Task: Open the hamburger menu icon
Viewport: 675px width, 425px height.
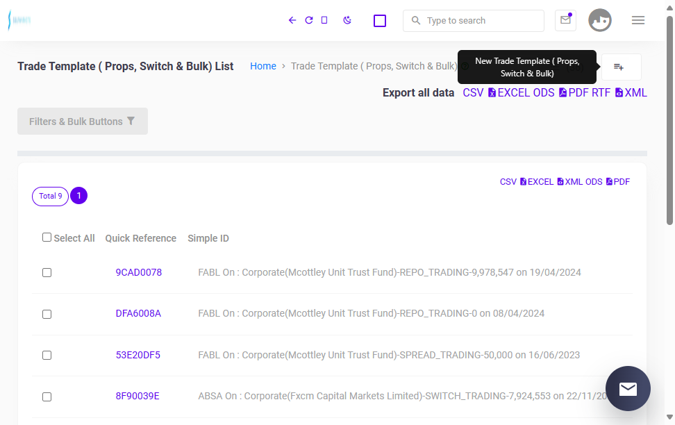Action: (x=638, y=20)
